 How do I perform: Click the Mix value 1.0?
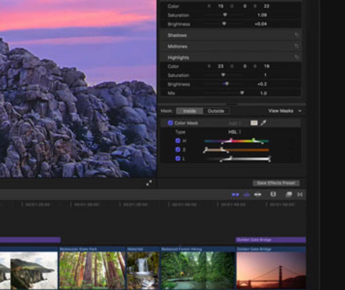coord(263,93)
